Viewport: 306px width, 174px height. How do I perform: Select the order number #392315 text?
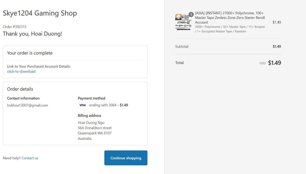[x=15, y=27]
